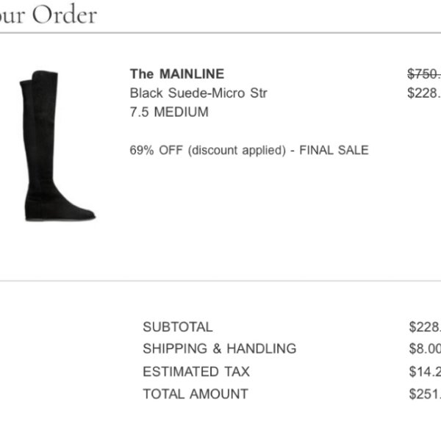
Task: Click the subtotal $228 amount
Action: point(425,327)
